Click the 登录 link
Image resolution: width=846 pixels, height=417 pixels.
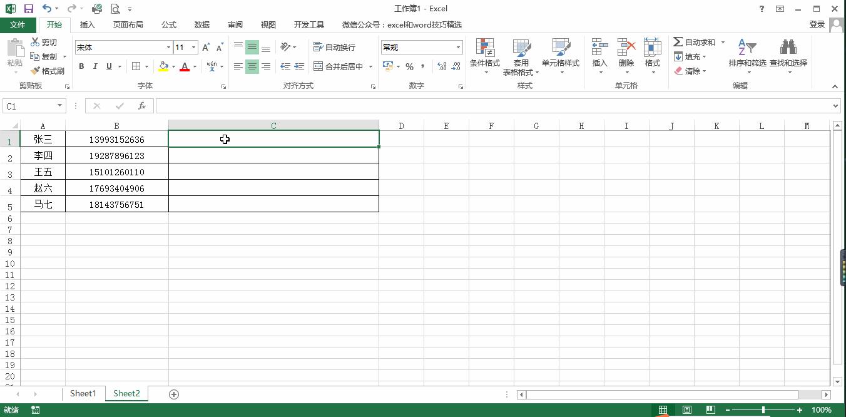pos(817,24)
